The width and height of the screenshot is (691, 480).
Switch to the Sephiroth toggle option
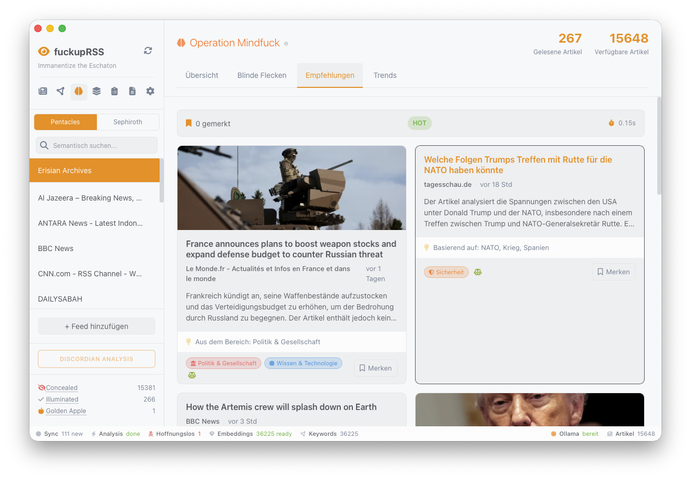(127, 122)
